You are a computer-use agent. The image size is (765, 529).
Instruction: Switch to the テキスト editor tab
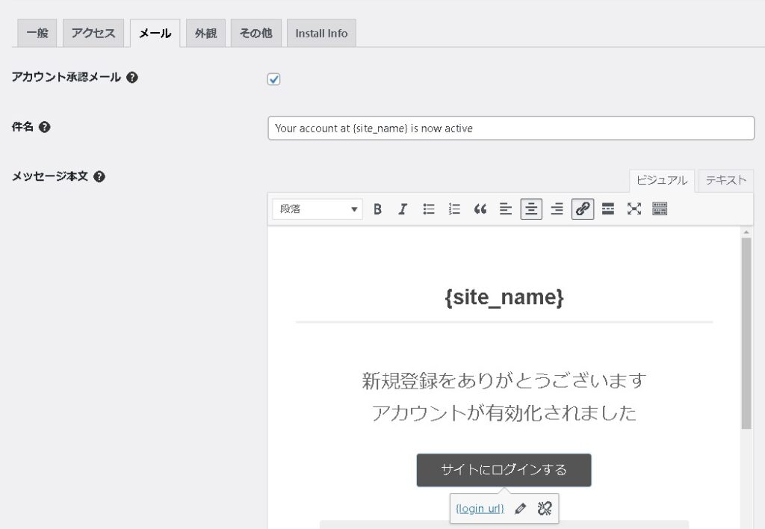coord(725,180)
